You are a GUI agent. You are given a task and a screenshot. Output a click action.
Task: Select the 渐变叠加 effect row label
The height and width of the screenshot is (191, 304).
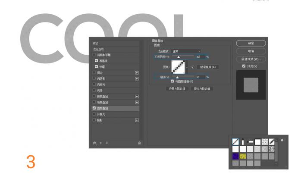coord(102,102)
